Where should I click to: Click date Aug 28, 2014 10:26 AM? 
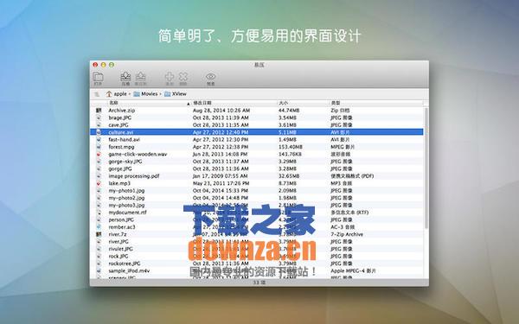[x=221, y=111]
